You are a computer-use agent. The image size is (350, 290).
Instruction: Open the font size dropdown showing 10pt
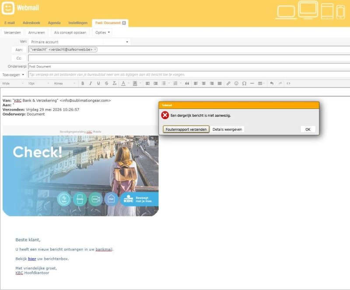tap(38, 84)
